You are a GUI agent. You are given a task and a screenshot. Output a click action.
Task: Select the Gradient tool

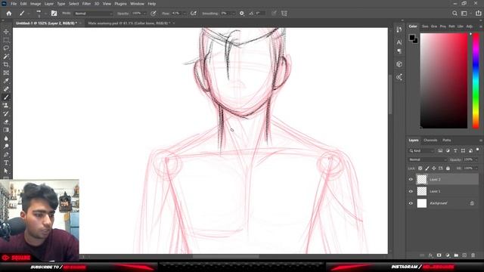(x=6, y=130)
